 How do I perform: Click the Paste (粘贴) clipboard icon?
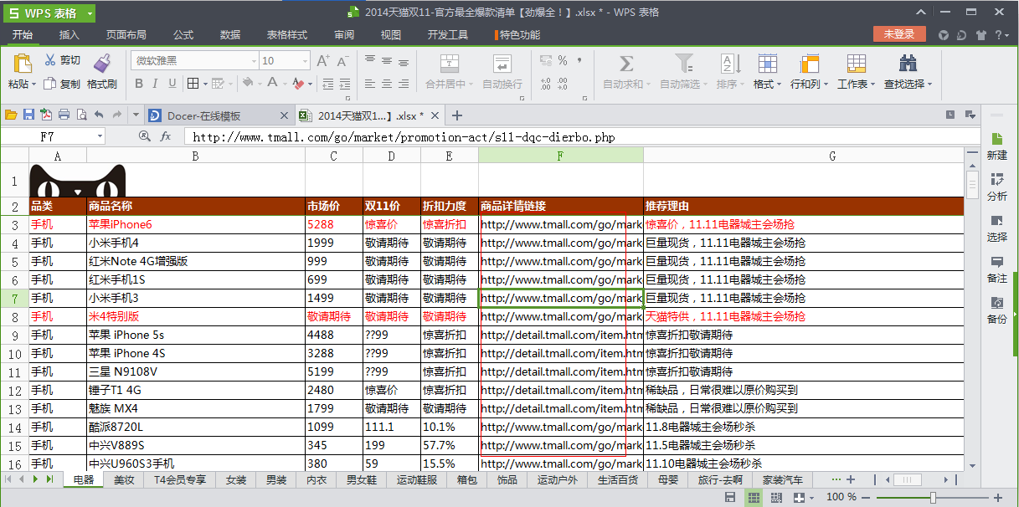(x=22, y=63)
